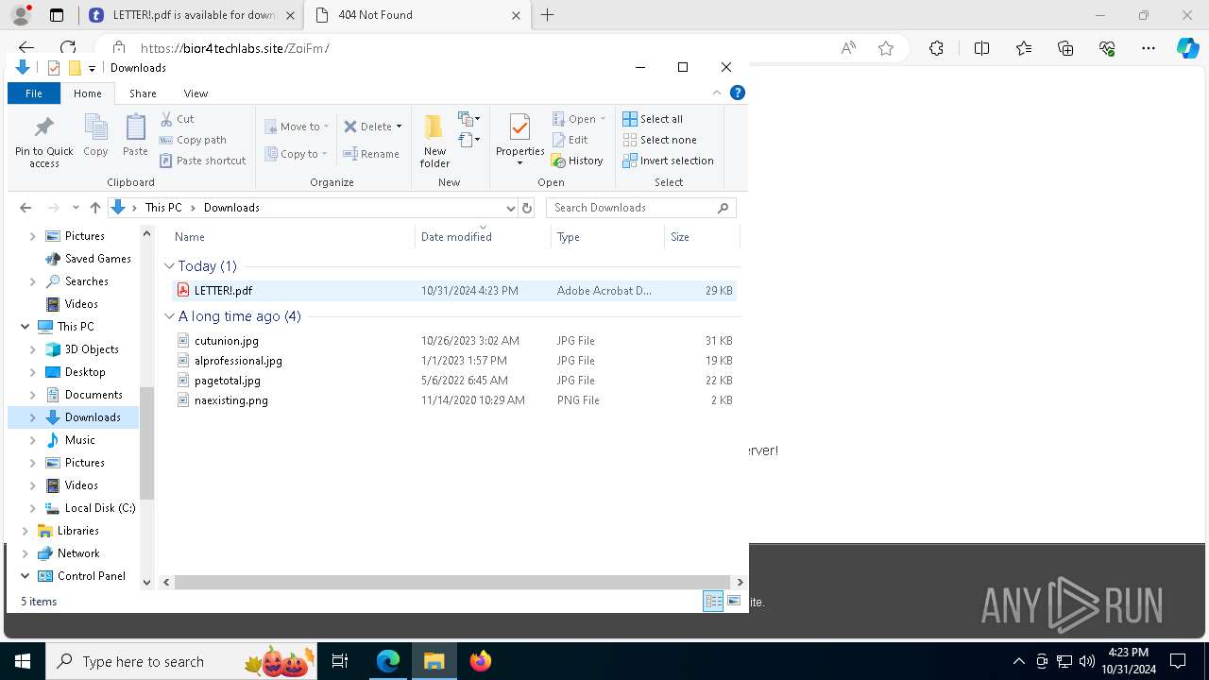Collapse the Today group
The image size is (1209, 680).
[169, 266]
